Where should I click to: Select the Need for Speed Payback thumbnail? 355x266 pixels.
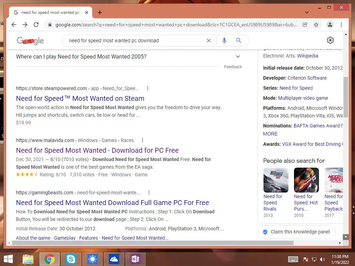(334, 180)
